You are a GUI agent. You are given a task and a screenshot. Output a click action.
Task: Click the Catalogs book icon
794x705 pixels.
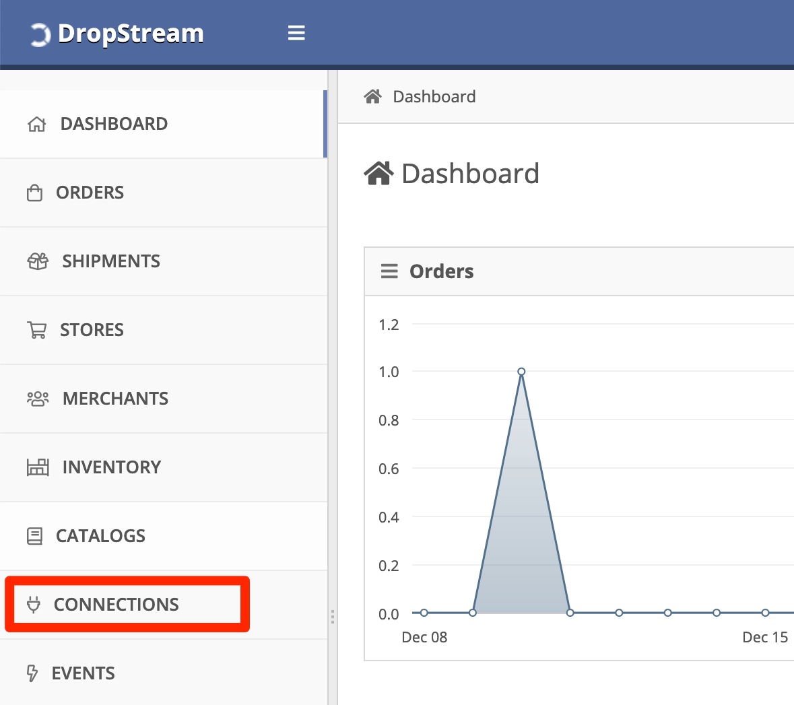[34, 536]
